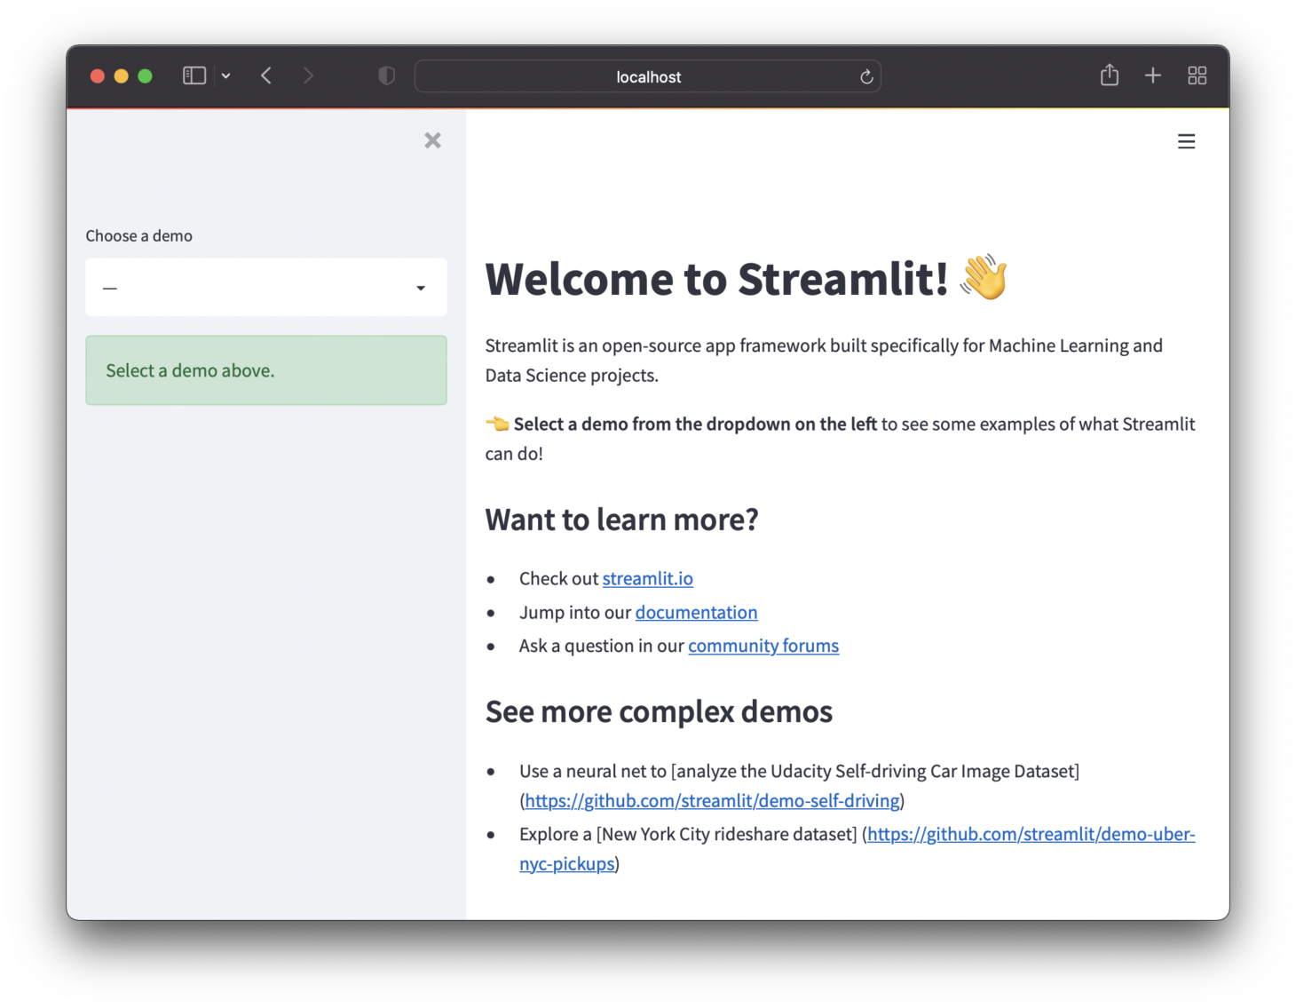Navigate forward in browser history
The height and width of the screenshot is (1008, 1296).
[x=308, y=75]
